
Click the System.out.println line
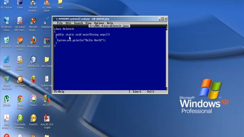pos(81,40)
